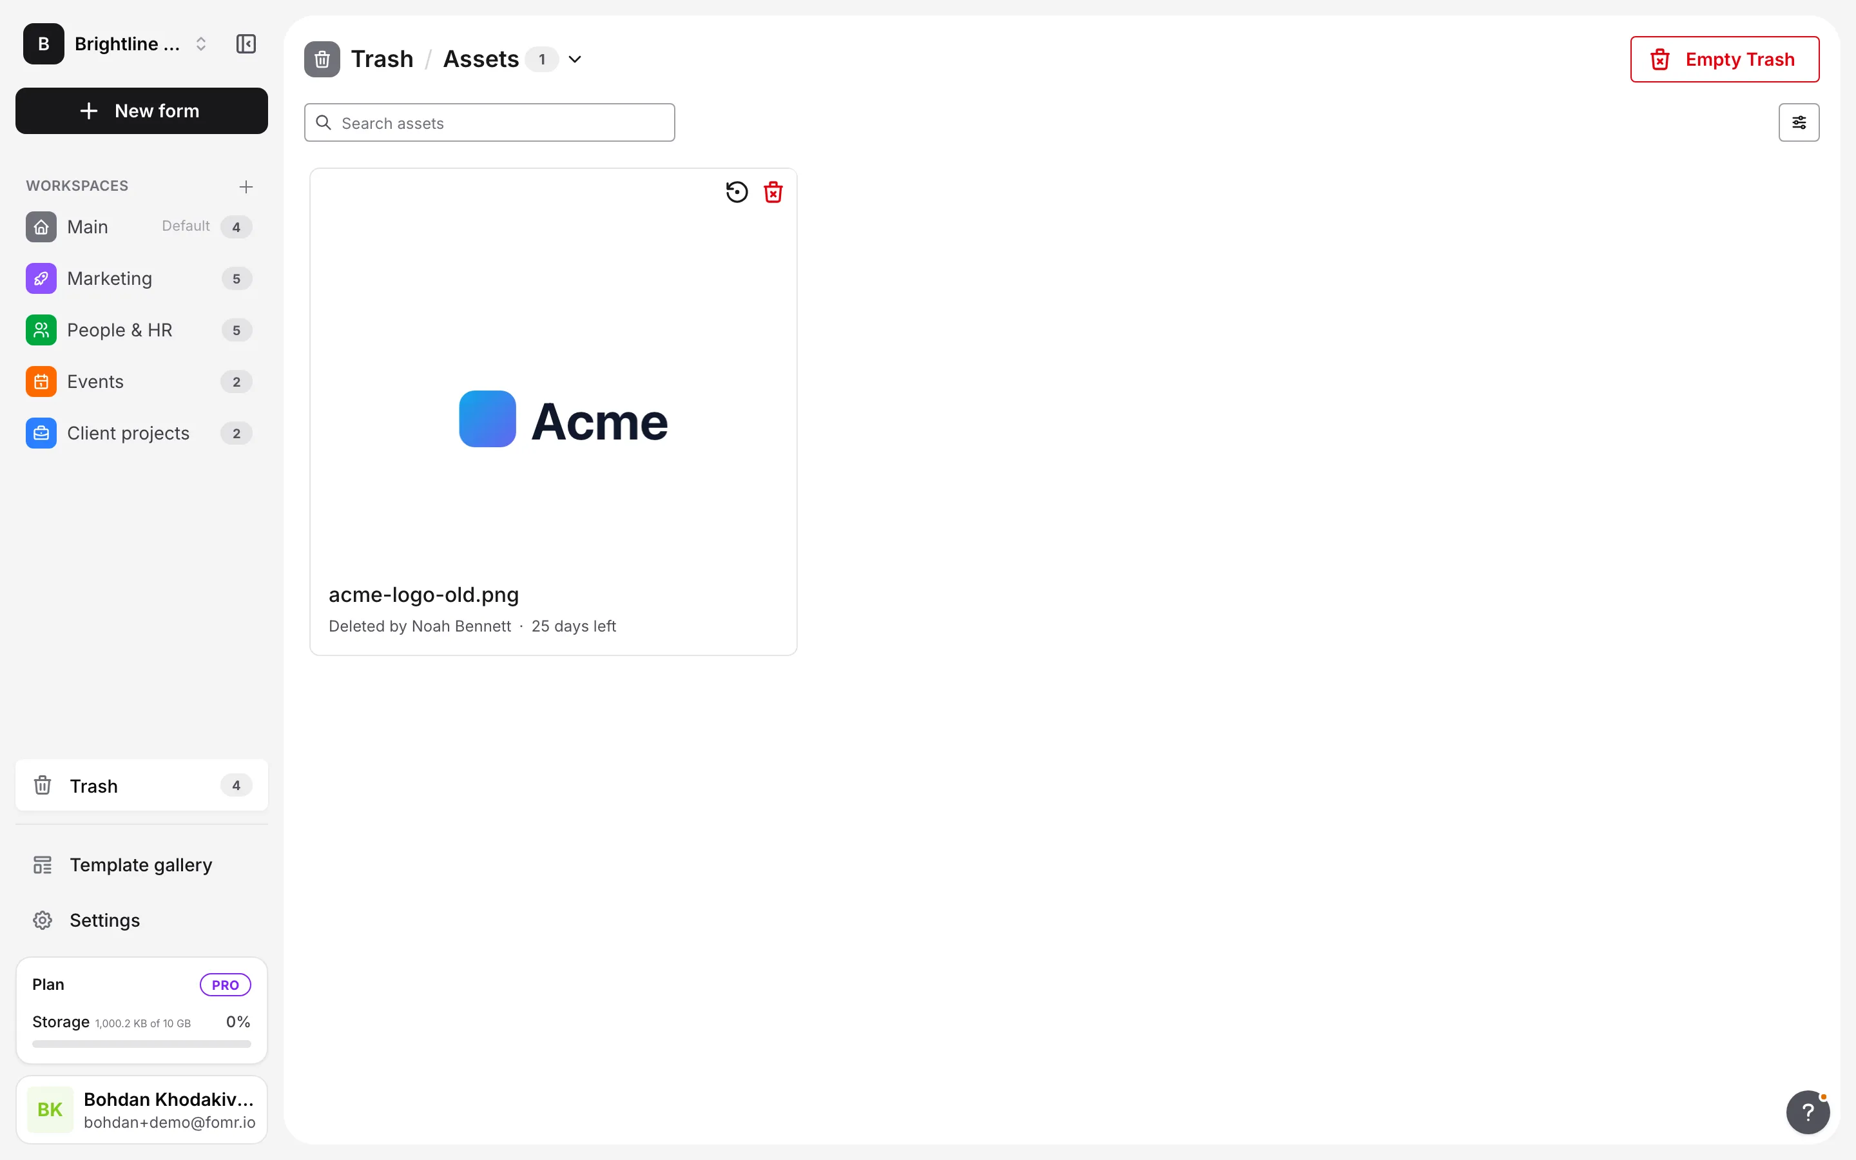Open the Template gallery
Image resolution: width=1856 pixels, height=1160 pixels.
[142, 865]
